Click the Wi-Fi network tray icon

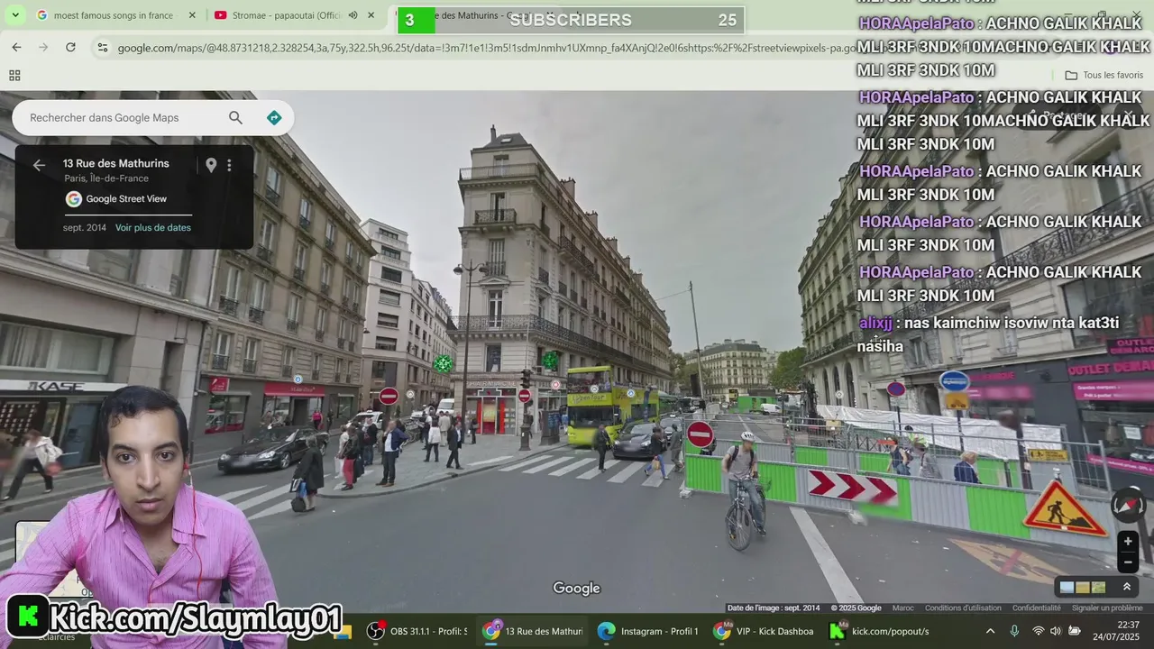click(1038, 631)
